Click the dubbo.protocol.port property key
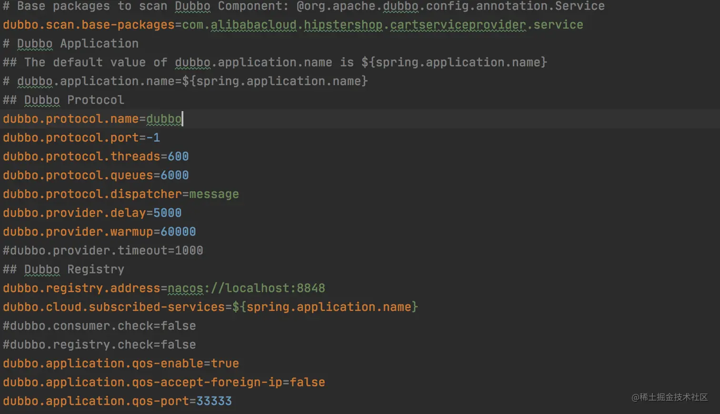 71,138
